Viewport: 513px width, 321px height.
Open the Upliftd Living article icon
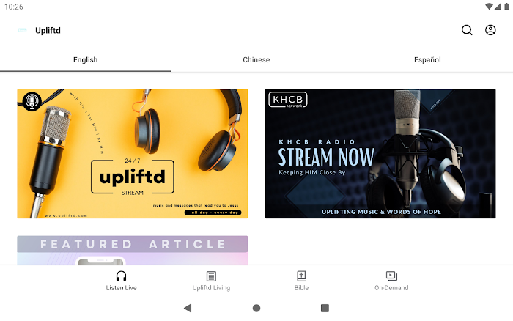click(x=211, y=276)
